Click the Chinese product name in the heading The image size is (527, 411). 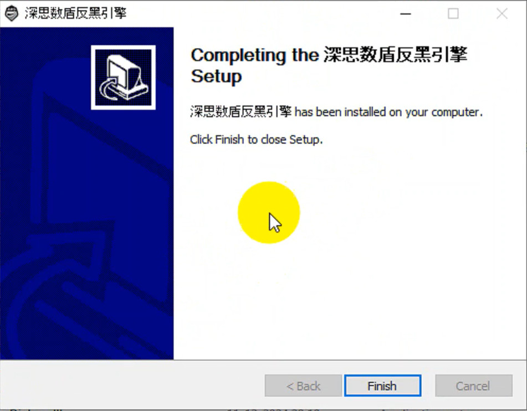click(395, 54)
